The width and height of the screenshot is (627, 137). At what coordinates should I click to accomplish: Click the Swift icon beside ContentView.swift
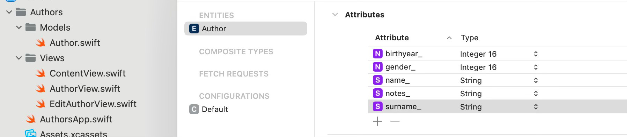pos(41,73)
